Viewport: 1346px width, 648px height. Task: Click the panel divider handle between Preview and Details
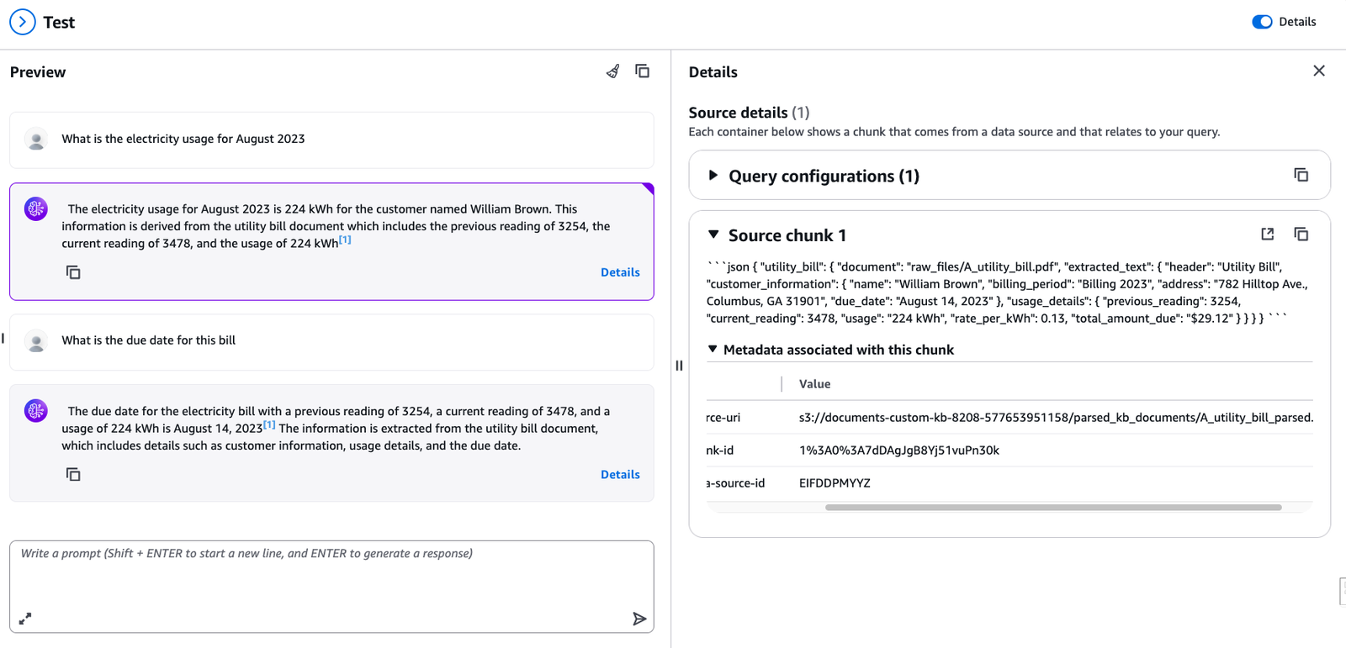[679, 366]
